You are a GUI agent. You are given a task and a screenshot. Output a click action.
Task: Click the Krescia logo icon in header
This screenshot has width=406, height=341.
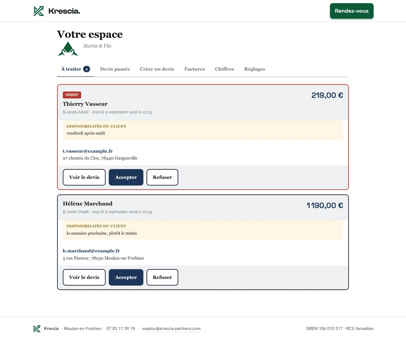39,11
